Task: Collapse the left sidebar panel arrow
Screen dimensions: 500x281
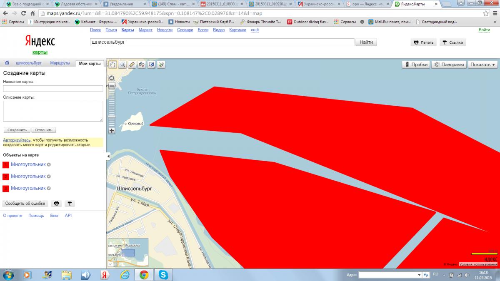Action: tap(108, 156)
